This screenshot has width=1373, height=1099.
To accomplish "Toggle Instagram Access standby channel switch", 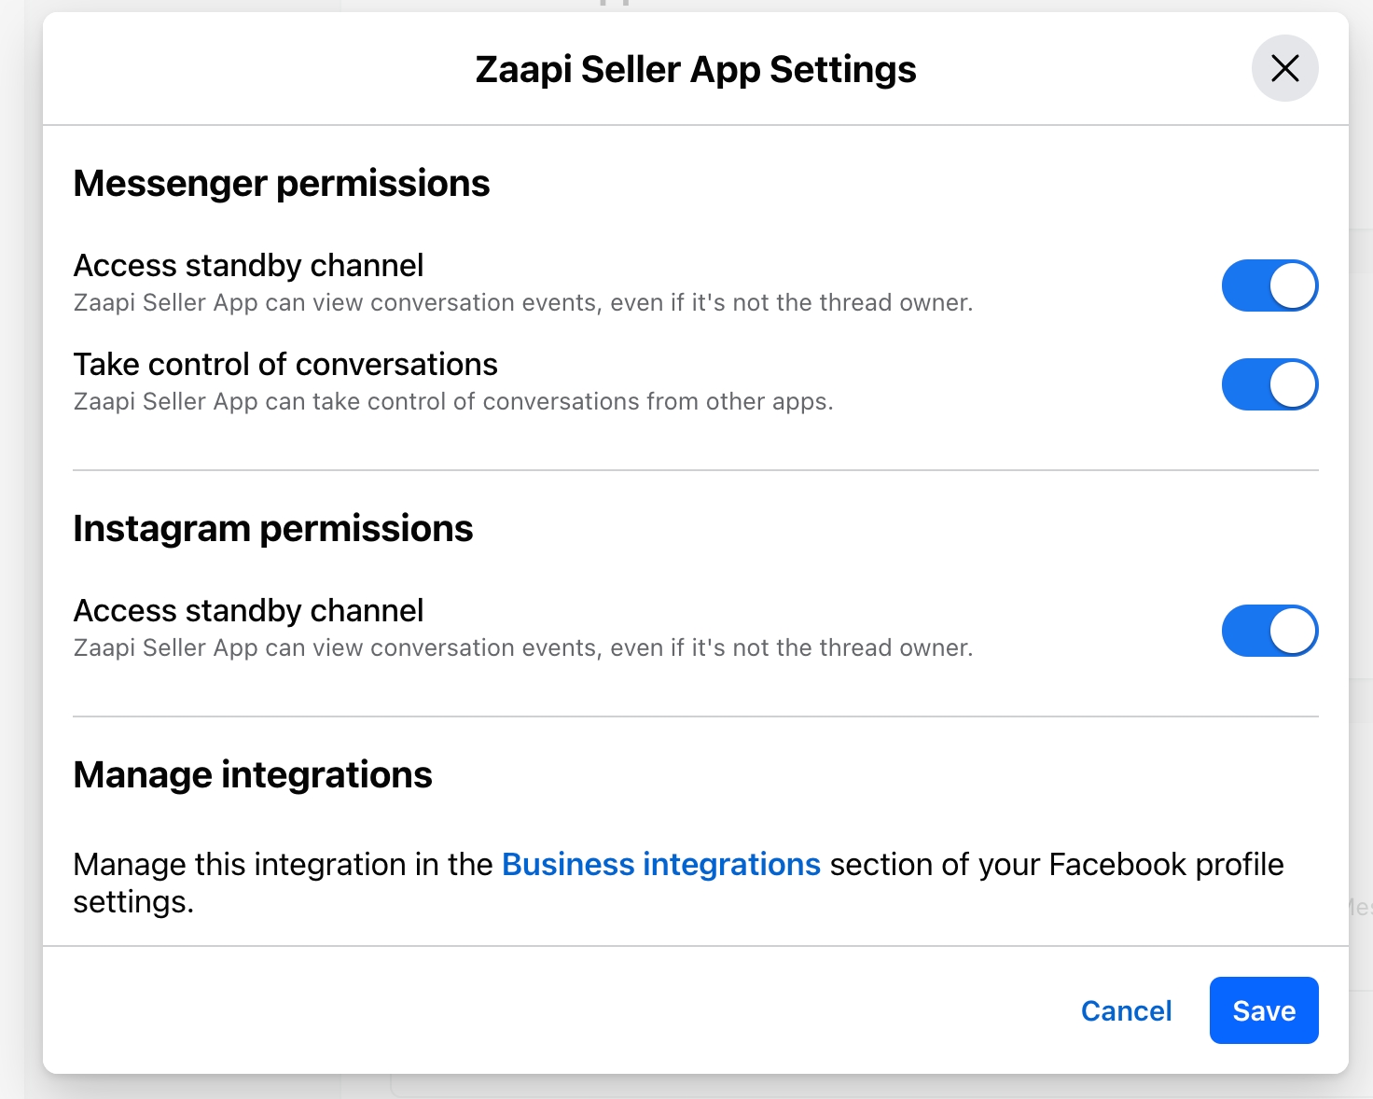I will 1269,631.
